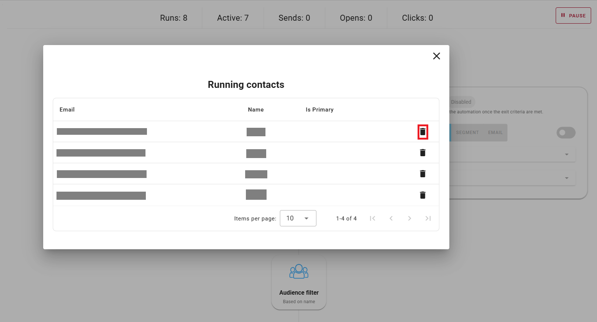Delete the fourth running contact

tap(423, 195)
